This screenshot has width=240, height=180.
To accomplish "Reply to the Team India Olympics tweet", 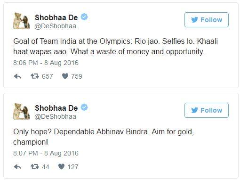I will tap(17, 76).
